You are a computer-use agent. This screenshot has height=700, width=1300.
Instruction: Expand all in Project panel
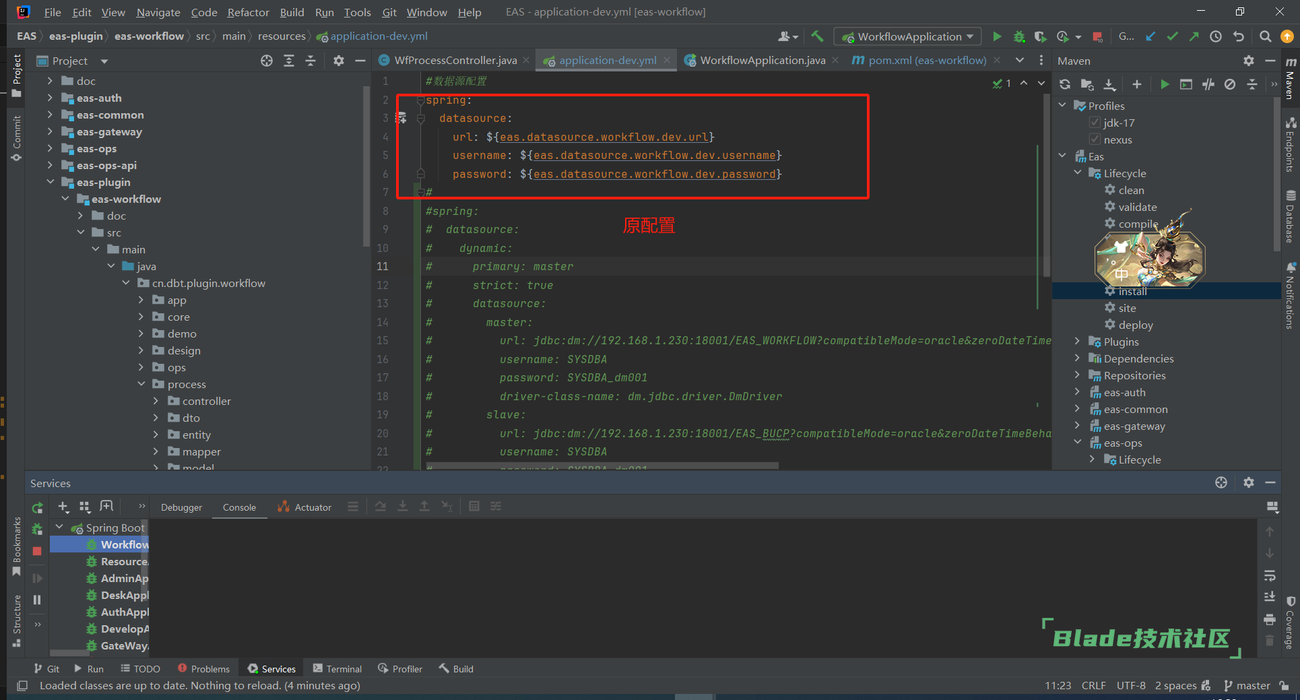[x=289, y=61]
